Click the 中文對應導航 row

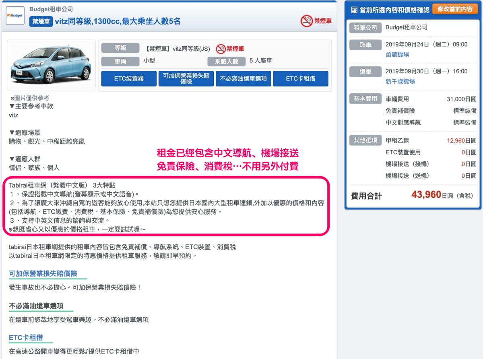pyautogui.click(x=431, y=122)
